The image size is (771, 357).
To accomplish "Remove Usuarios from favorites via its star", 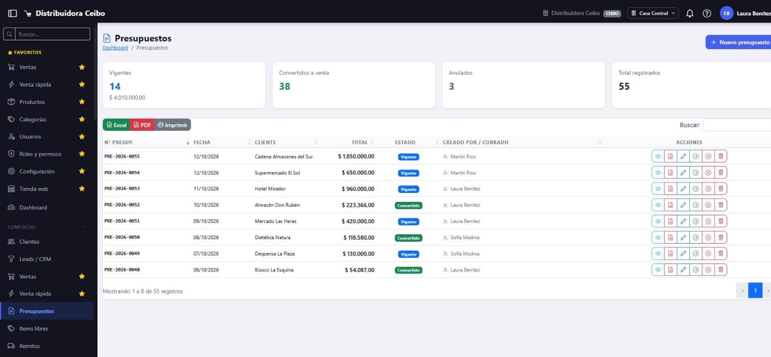I will click(82, 137).
